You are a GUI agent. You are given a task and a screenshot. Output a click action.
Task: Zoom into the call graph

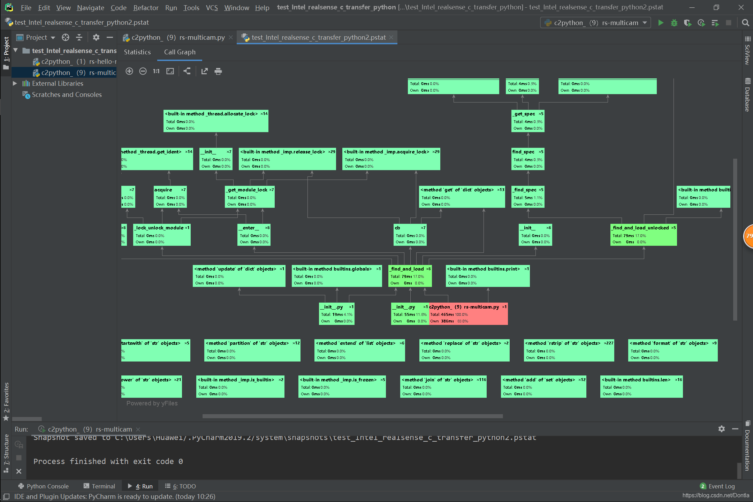point(129,71)
